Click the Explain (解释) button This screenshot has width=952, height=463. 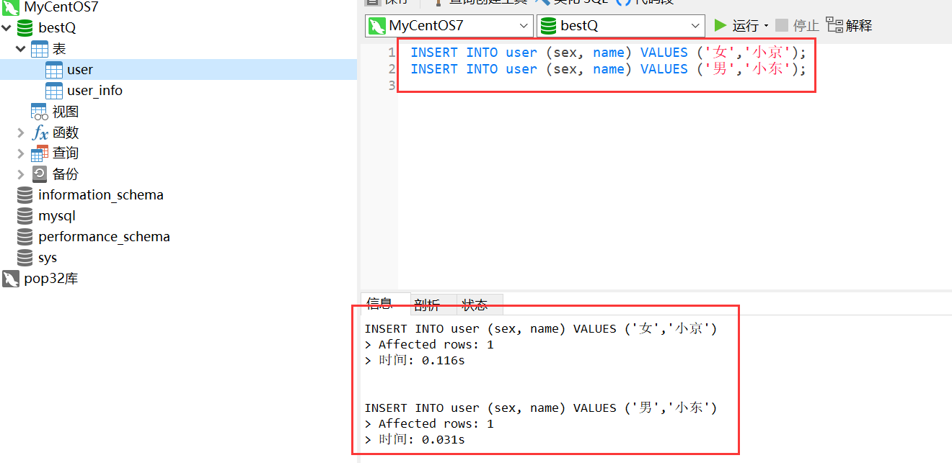click(x=849, y=25)
